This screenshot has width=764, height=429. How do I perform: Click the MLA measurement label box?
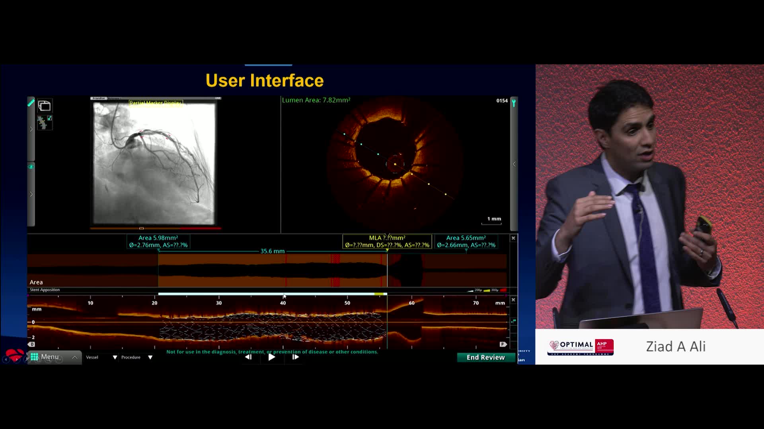387,242
